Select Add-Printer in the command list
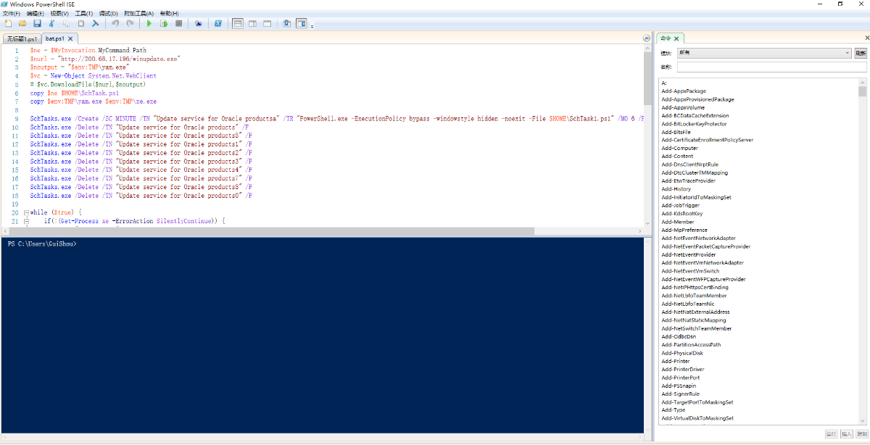Screen dimensions: 870x445 click(x=676, y=361)
